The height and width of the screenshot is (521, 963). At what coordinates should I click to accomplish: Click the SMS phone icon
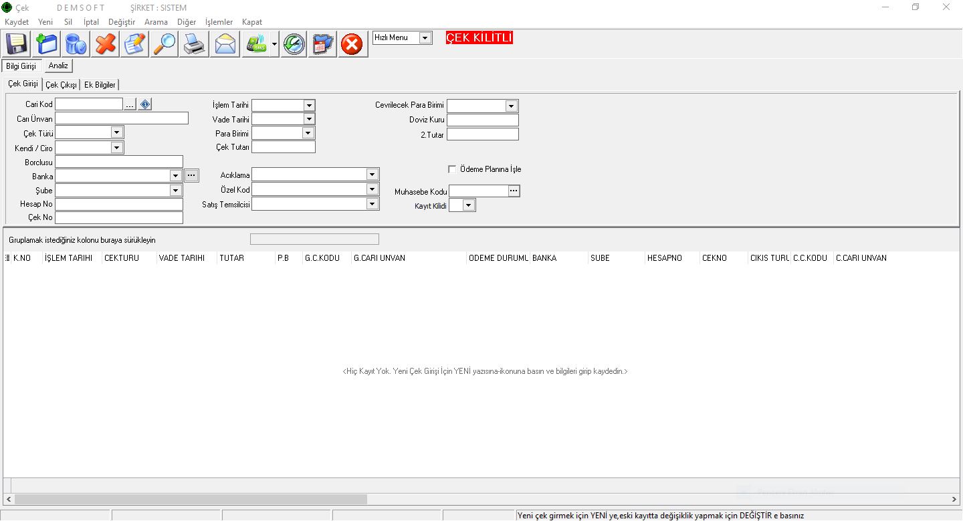tap(256, 44)
